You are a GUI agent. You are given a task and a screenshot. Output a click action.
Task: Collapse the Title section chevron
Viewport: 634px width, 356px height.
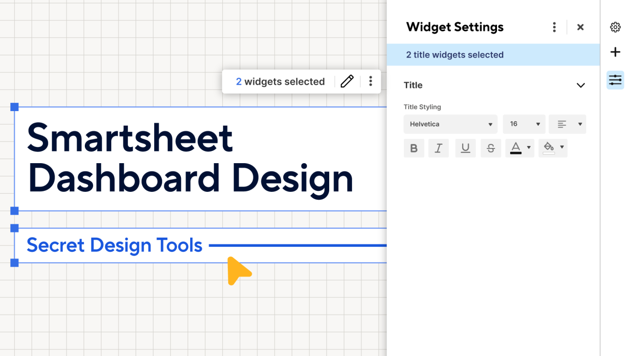[581, 85]
